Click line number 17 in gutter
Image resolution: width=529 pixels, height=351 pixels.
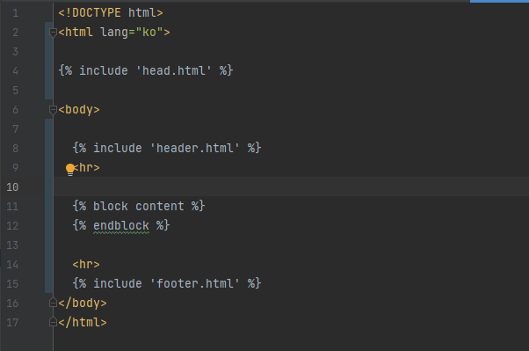12,322
